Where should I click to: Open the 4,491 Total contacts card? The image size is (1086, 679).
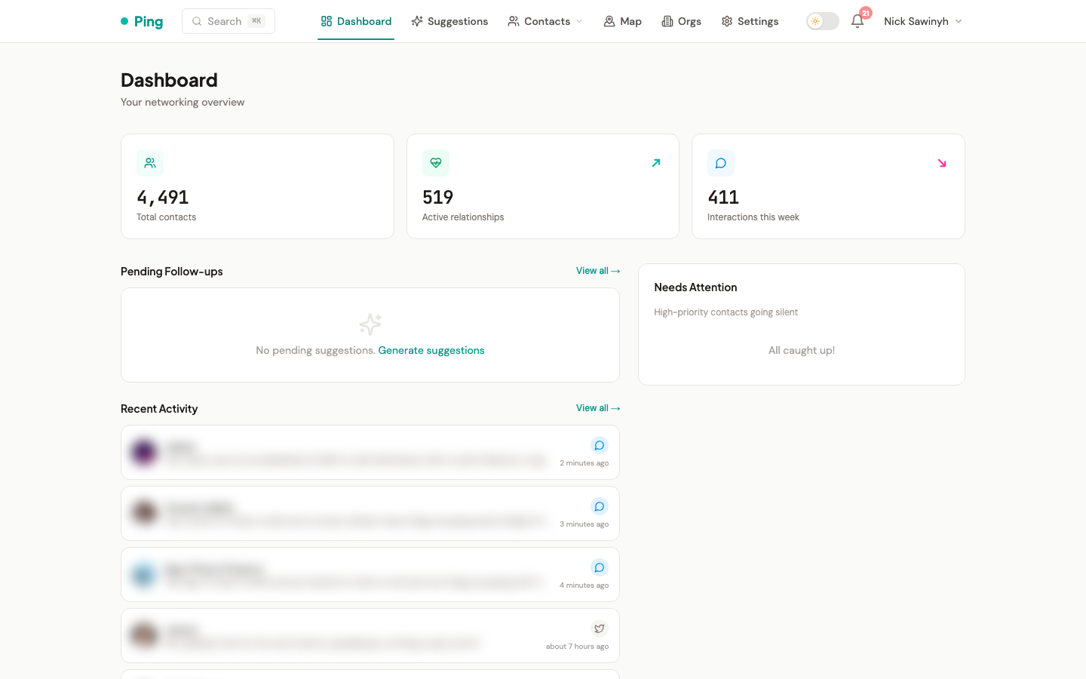(257, 186)
